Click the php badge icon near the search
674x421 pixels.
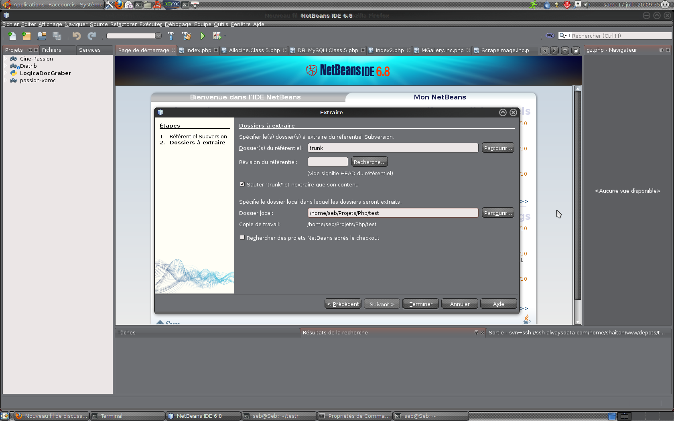(x=550, y=35)
